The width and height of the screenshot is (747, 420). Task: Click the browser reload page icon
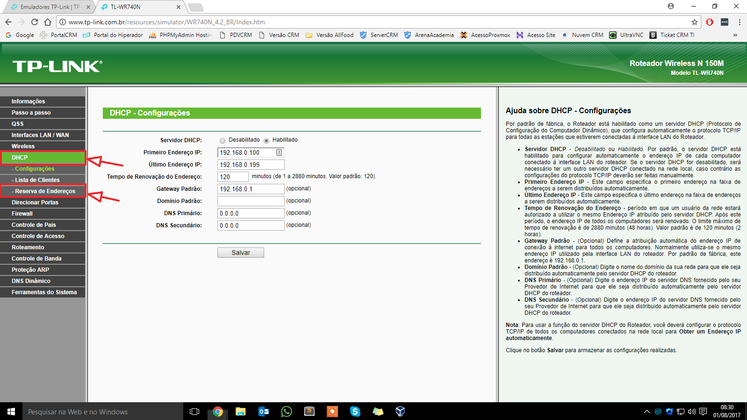(x=35, y=22)
